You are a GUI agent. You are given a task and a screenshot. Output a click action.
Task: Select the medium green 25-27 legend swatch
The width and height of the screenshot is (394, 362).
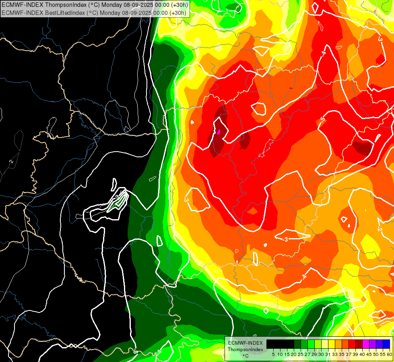click(x=304, y=344)
